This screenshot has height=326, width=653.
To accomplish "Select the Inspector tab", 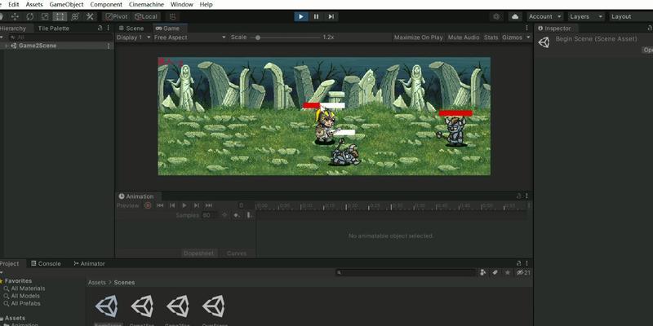I will pyautogui.click(x=554, y=29).
